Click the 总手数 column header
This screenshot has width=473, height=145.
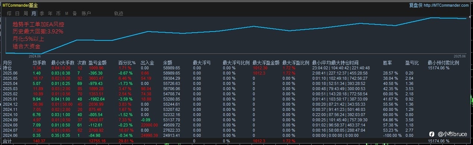click(x=40, y=63)
